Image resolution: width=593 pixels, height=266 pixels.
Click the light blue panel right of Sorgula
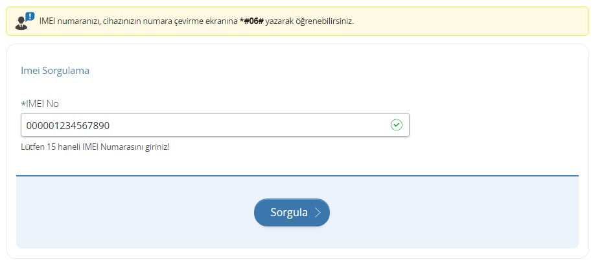pos(454,212)
